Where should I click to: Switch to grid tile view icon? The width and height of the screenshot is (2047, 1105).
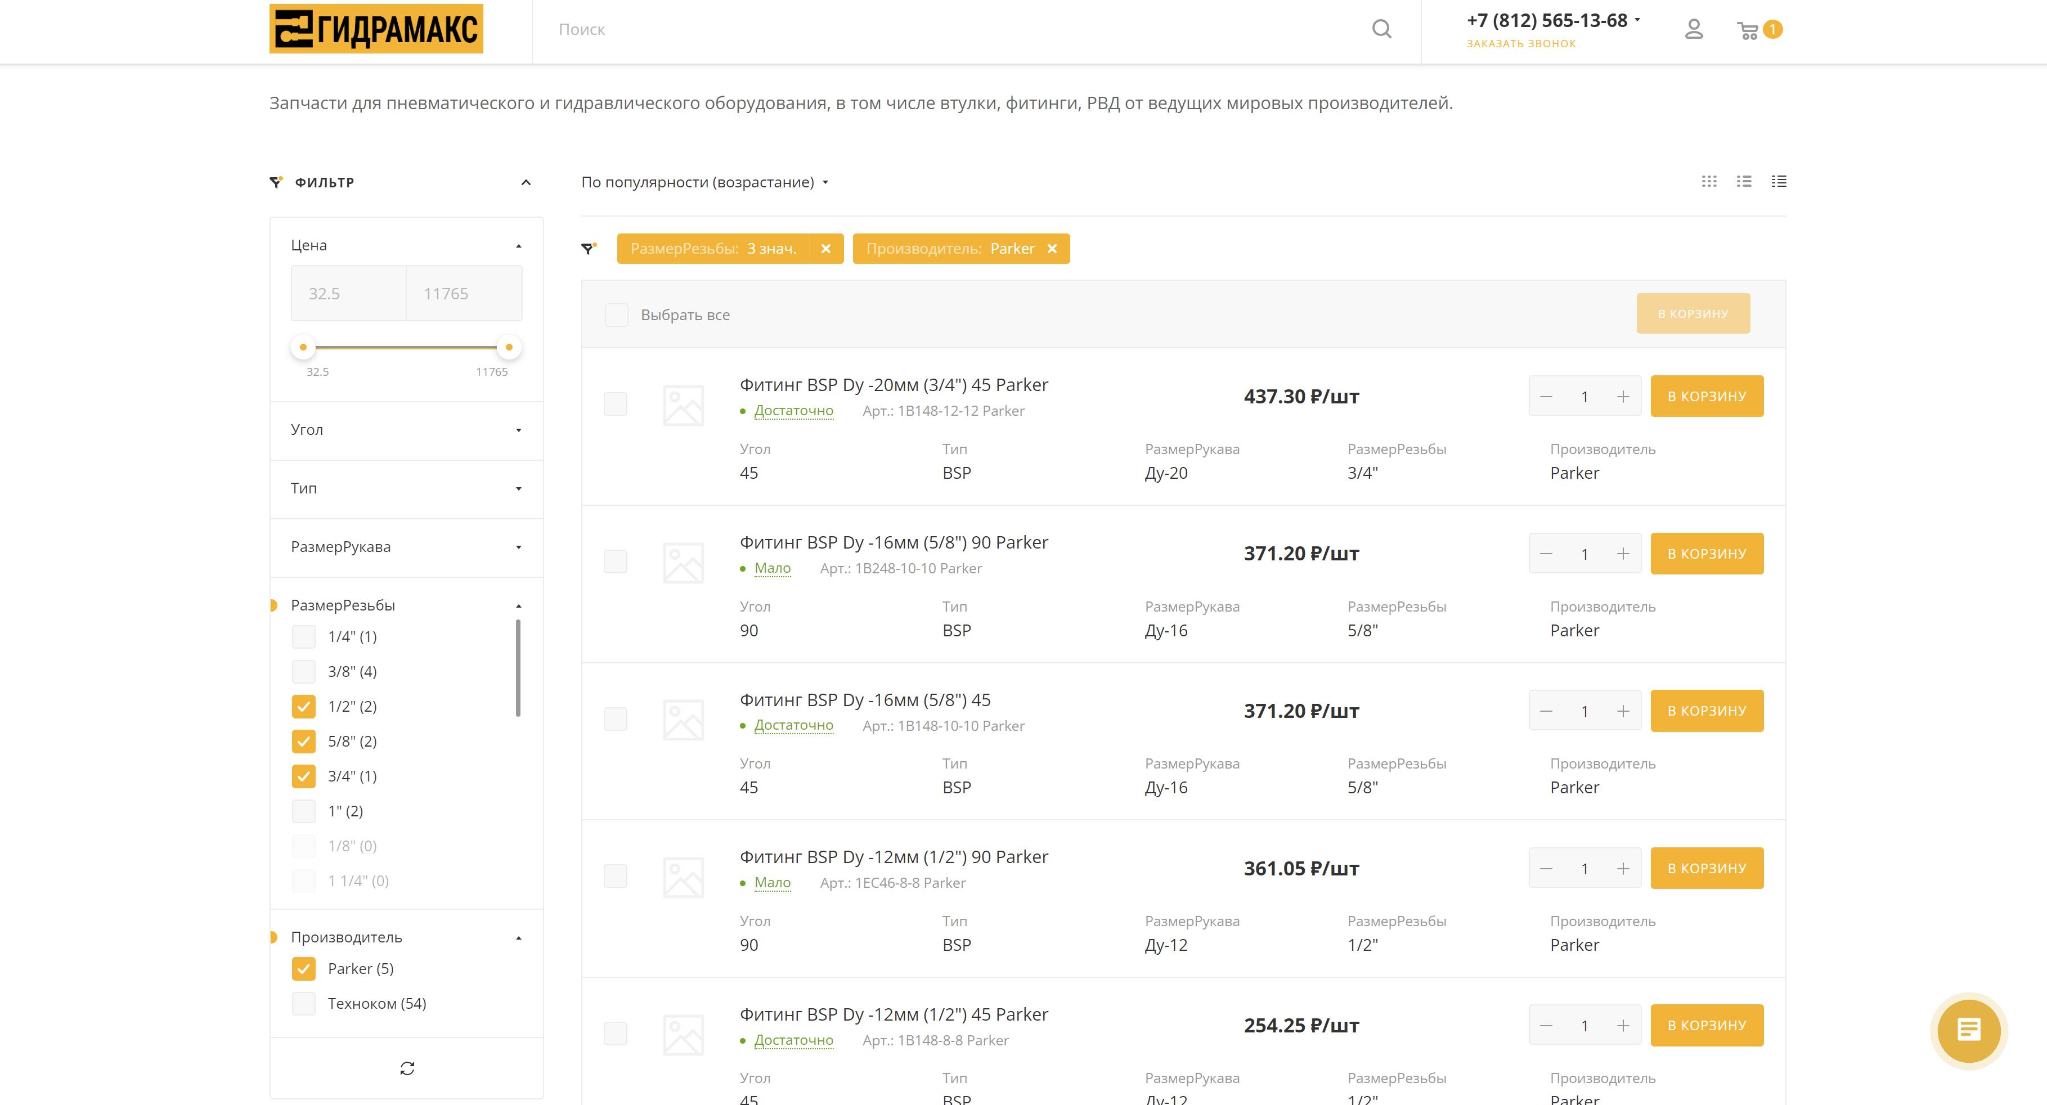pyautogui.click(x=1709, y=182)
